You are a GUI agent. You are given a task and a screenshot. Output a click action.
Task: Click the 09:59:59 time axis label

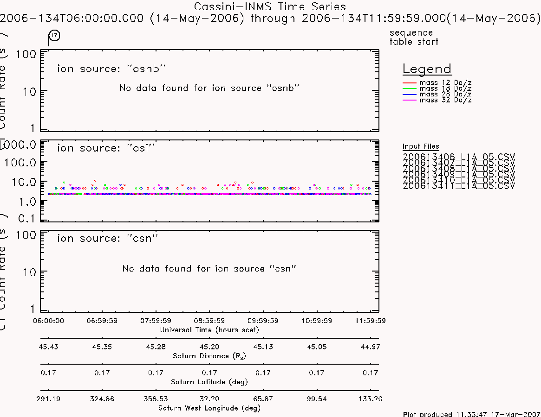pos(263,321)
